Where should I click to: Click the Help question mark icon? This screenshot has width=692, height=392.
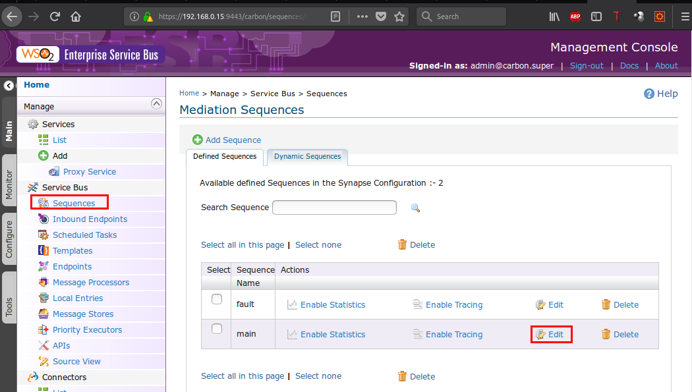pos(649,94)
